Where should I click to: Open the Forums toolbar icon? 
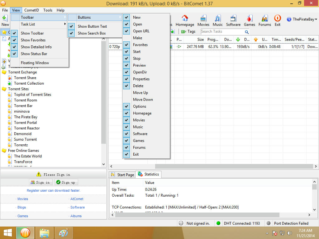coord(265,18)
